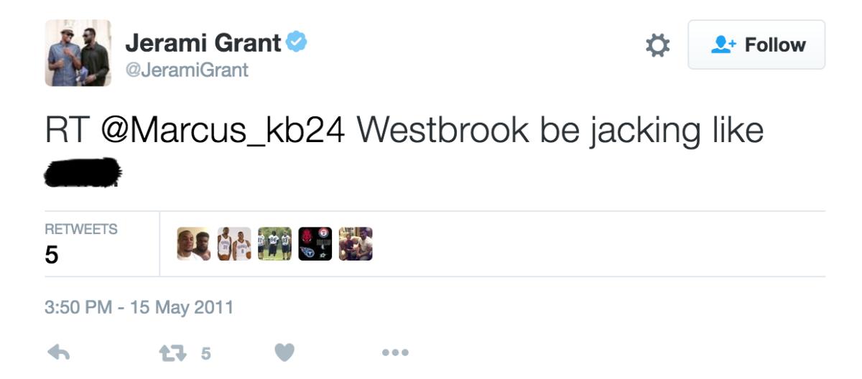
Task: Open retweeter avatar showing football players
Action: pos(274,244)
